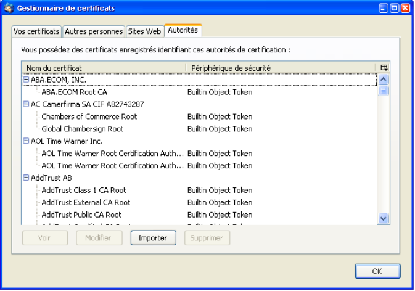
Task: Click the Supprimer button
Action: [x=207, y=238]
